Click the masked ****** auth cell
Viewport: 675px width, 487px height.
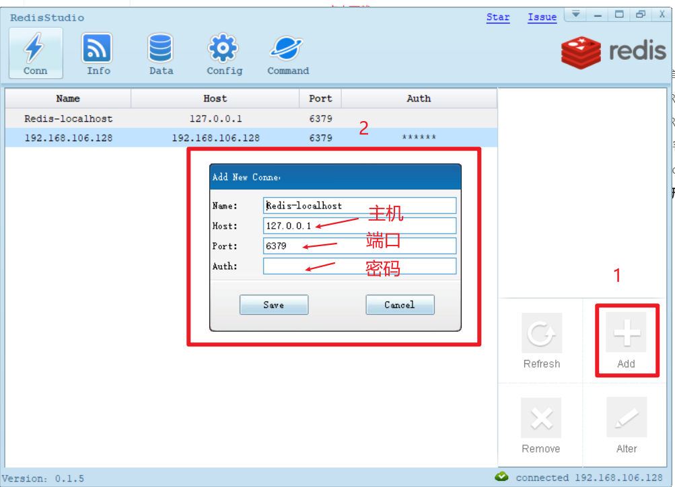click(x=419, y=137)
